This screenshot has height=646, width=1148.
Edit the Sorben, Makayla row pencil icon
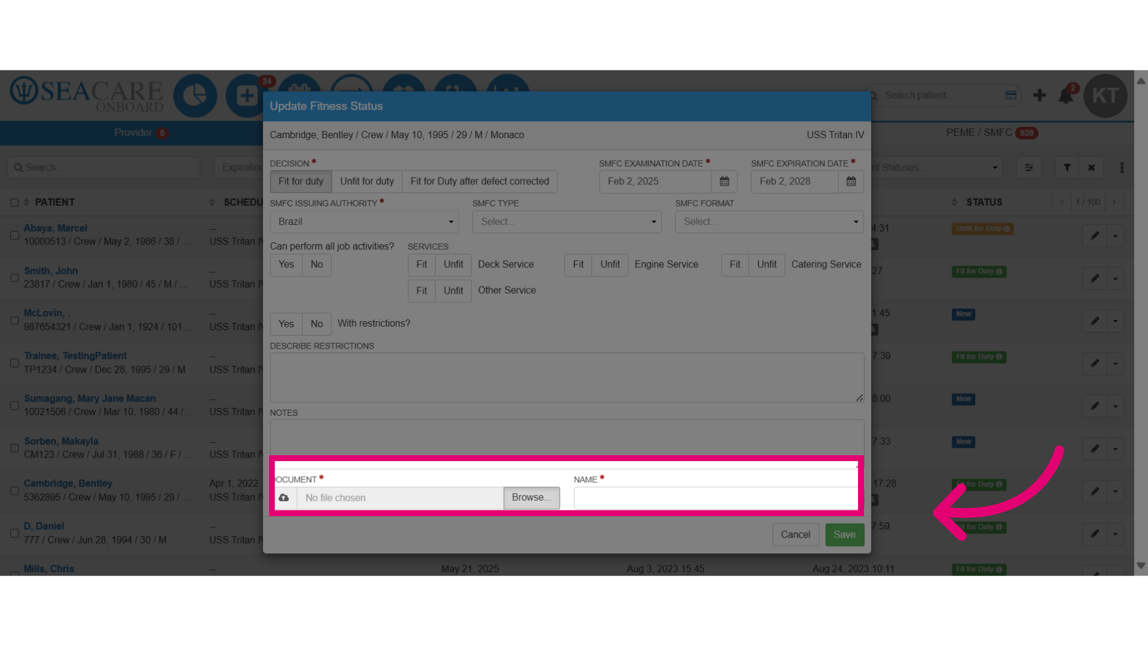click(x=1095, y=449)
